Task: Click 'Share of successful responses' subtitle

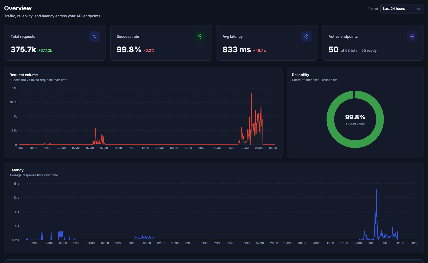Action: [315, 80]
